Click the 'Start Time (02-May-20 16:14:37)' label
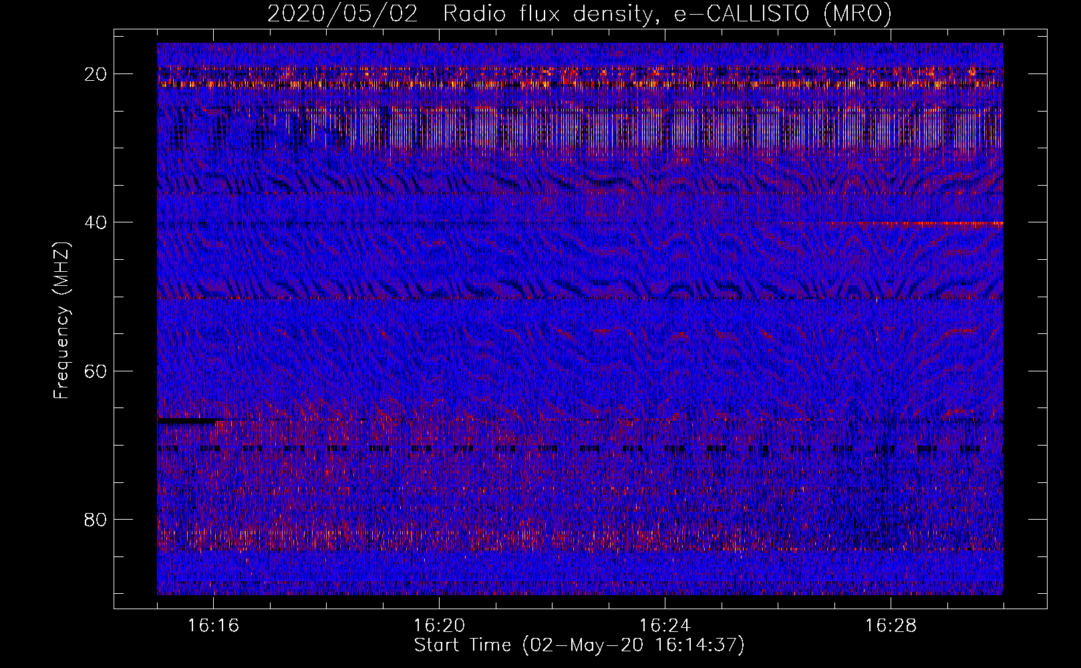Image resolution: width=1081 pixels, height=668 pixels. [x=579, y=645]
